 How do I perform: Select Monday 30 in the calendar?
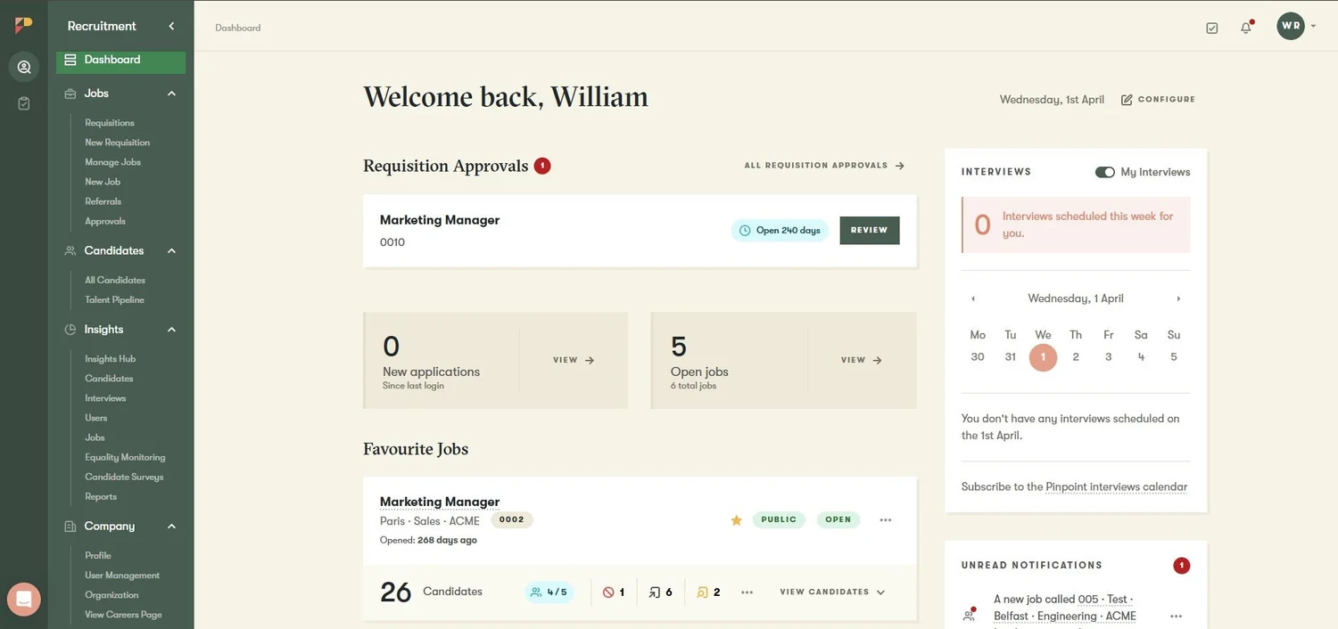pos(978,357)
